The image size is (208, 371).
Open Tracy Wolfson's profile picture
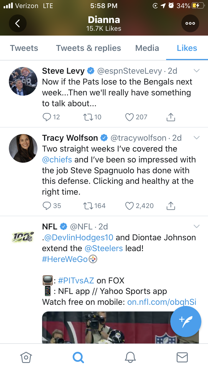[23, 148]
